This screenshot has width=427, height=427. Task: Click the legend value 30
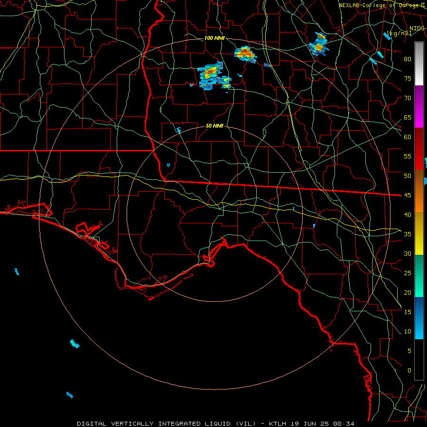coord(408,254)
